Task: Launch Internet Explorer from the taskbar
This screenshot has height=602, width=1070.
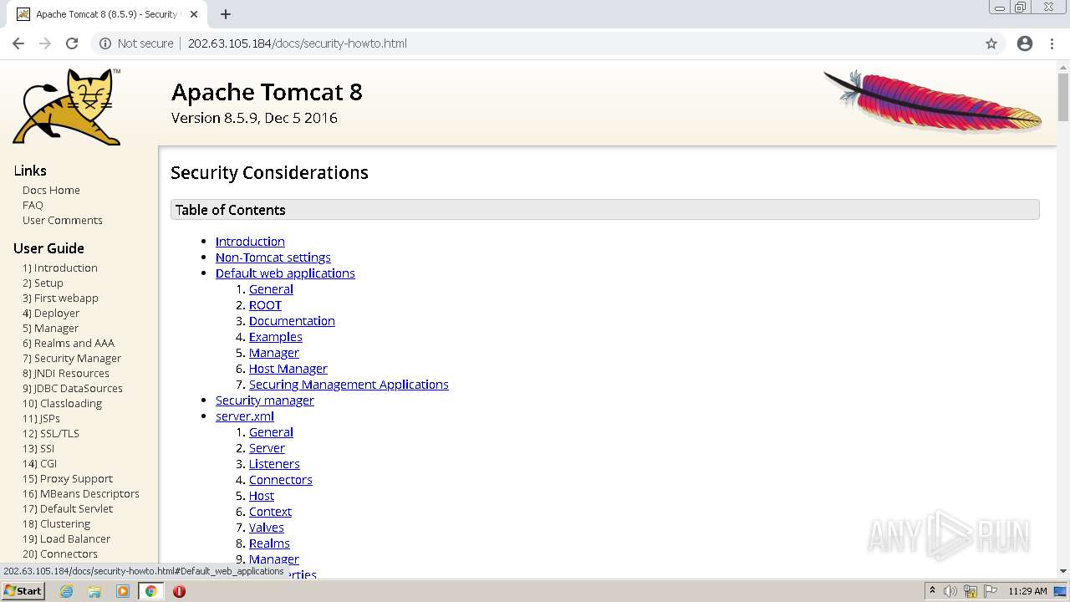Action: pyautogui.click(x=67, y=591)
